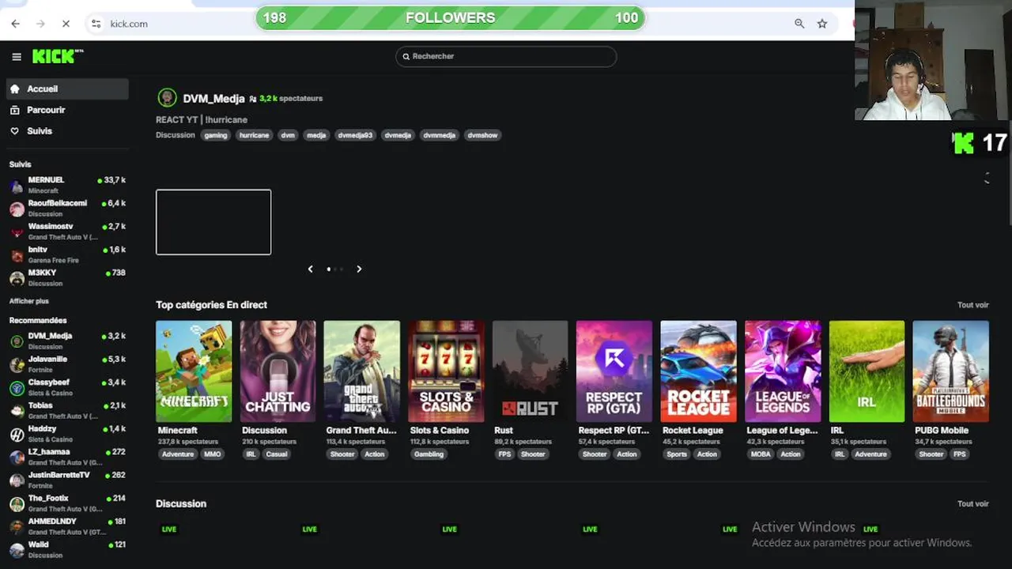Select the medja tag

tap(316, 135)
